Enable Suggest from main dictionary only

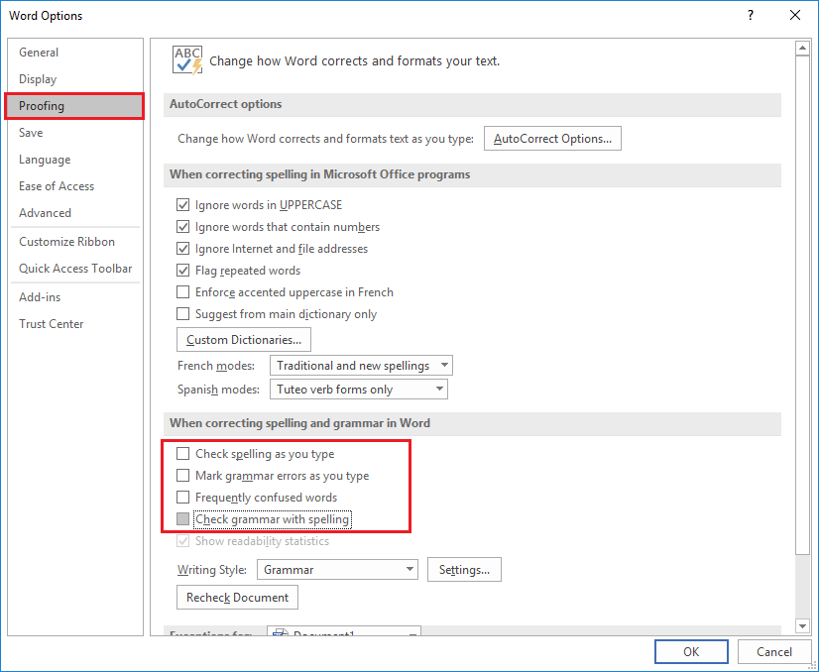(182, 314)
